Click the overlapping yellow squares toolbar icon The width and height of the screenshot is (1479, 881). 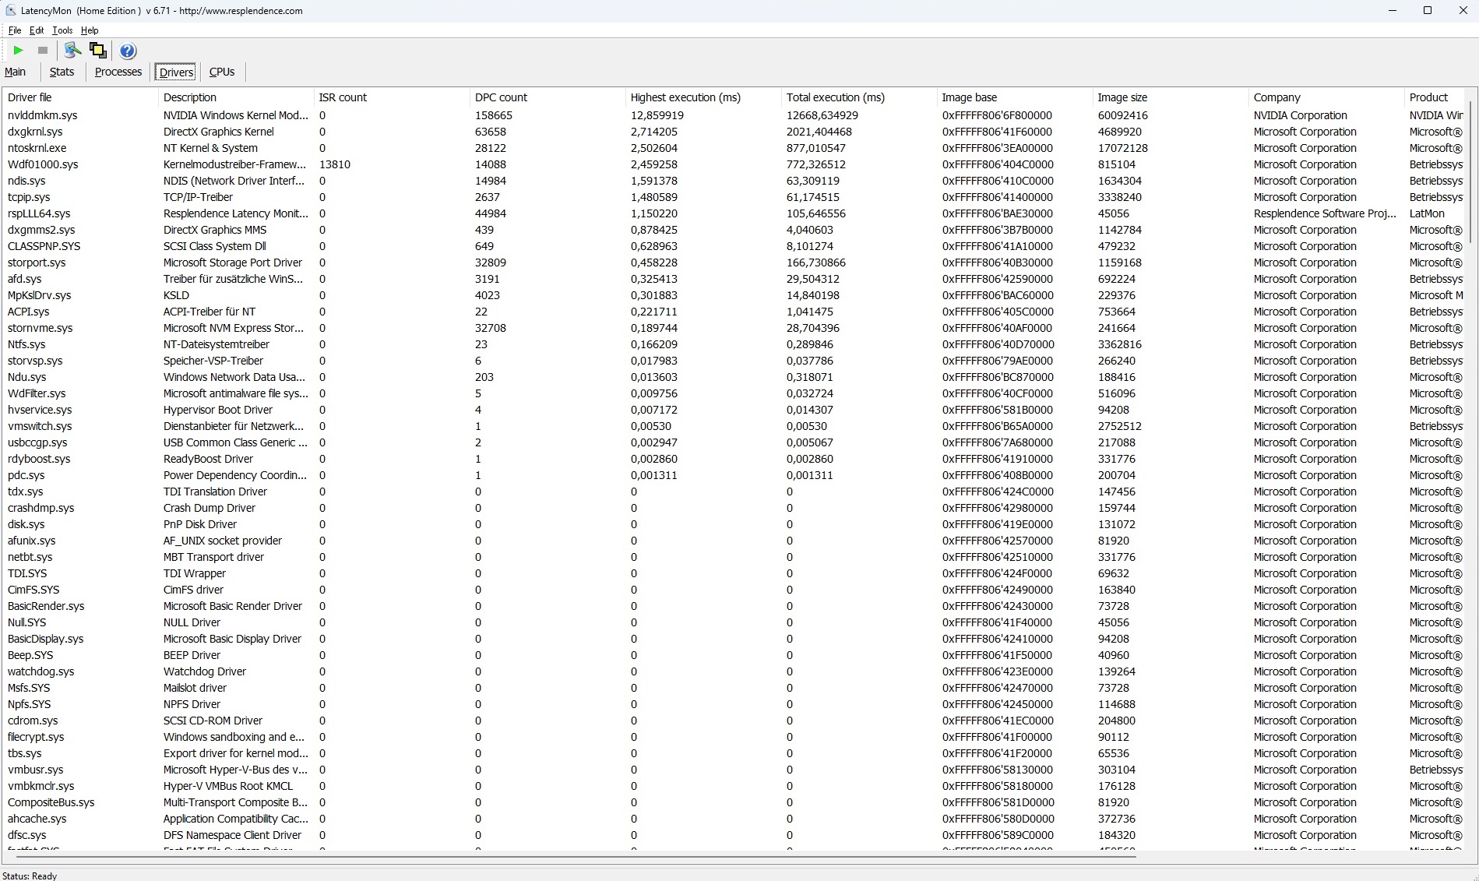(x=98, y=51)
